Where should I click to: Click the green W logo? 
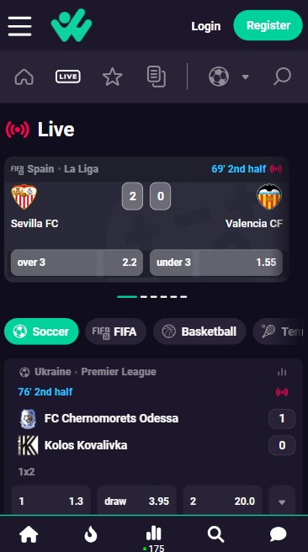pyautogui.click(x=72, y=25)
